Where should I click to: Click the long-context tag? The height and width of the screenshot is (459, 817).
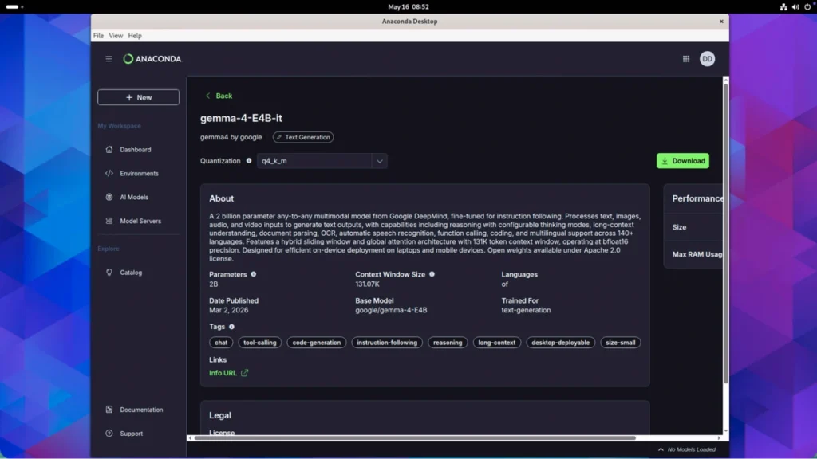(496, 343)
